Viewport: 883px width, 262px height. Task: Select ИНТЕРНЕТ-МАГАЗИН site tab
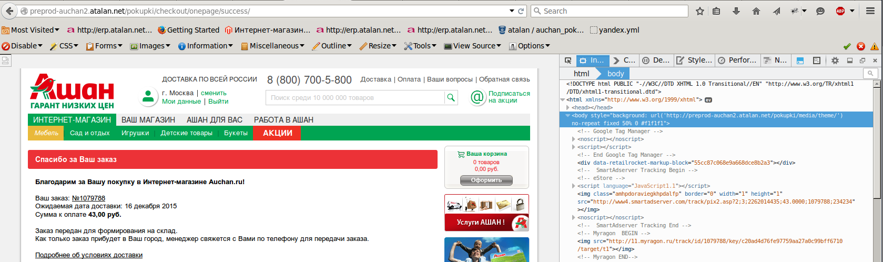click(72, 120)
